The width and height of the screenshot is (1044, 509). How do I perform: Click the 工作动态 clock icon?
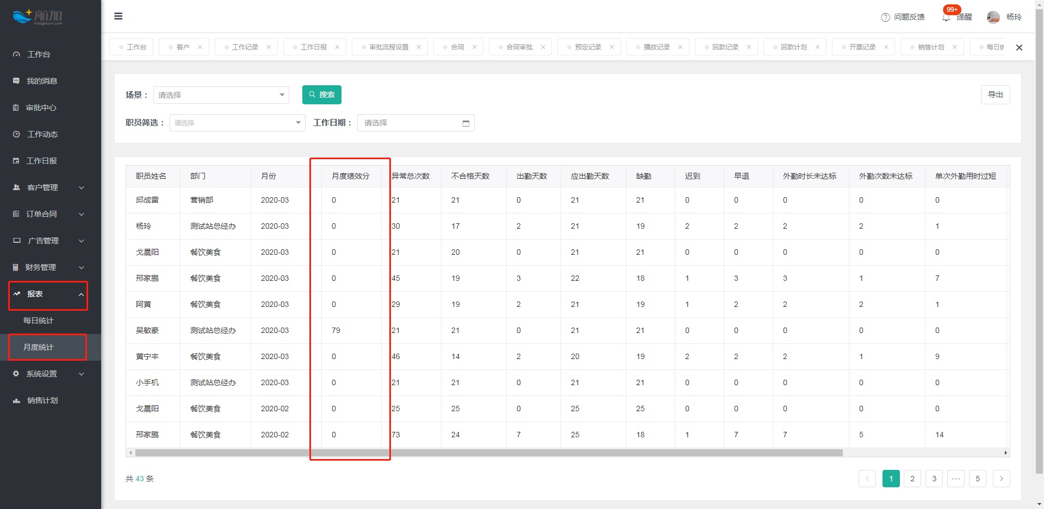click(x=16, y=134)
